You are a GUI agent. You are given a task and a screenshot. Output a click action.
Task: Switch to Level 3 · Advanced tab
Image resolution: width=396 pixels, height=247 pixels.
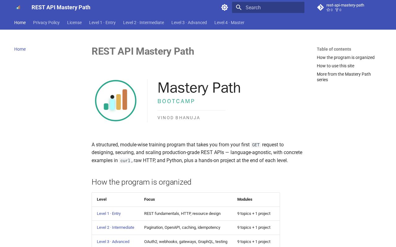[x=189, y=23]
